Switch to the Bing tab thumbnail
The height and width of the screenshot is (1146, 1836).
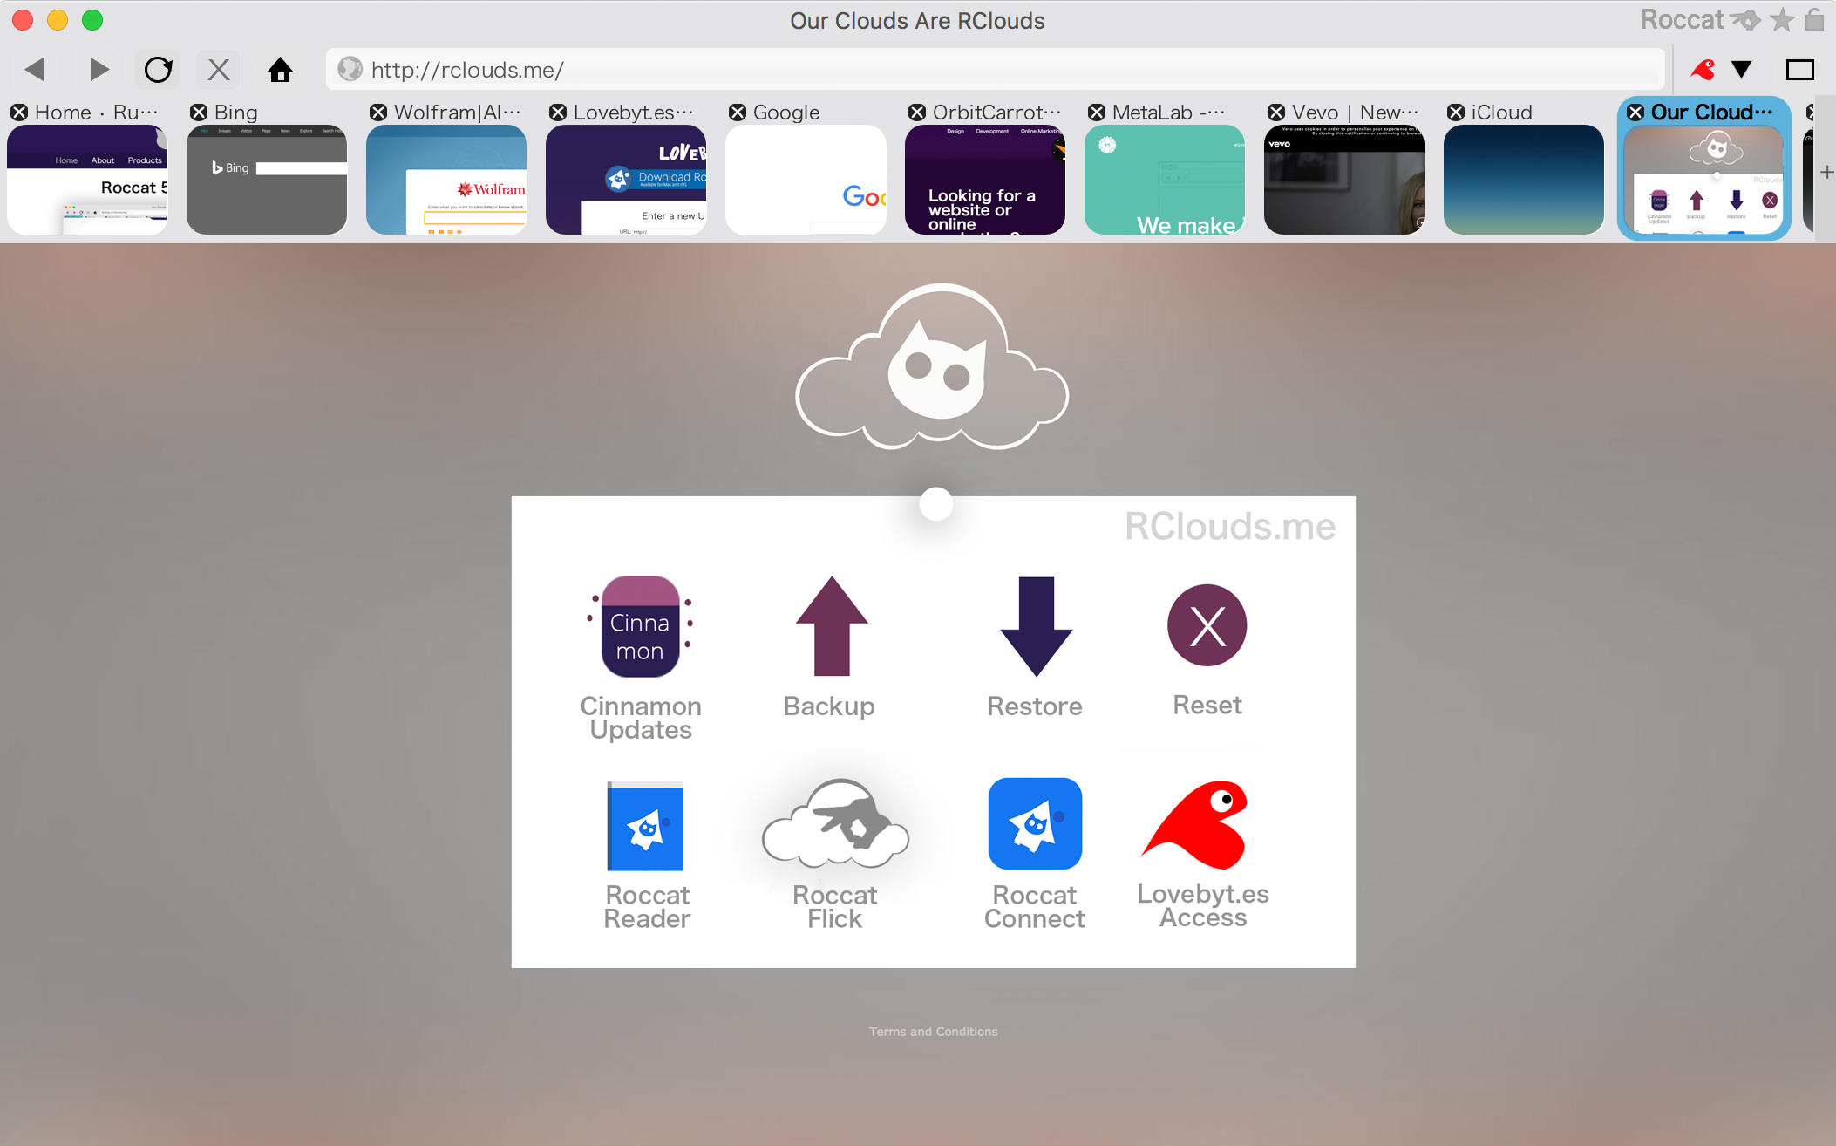click(x=267, y=180)
